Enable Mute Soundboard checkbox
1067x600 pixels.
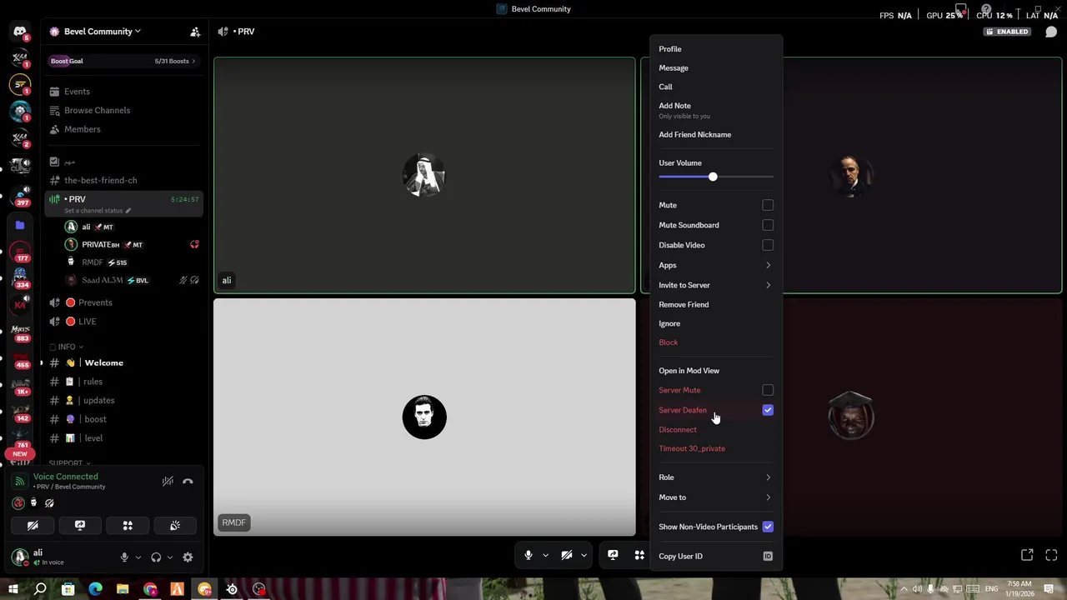click(768, 225)
